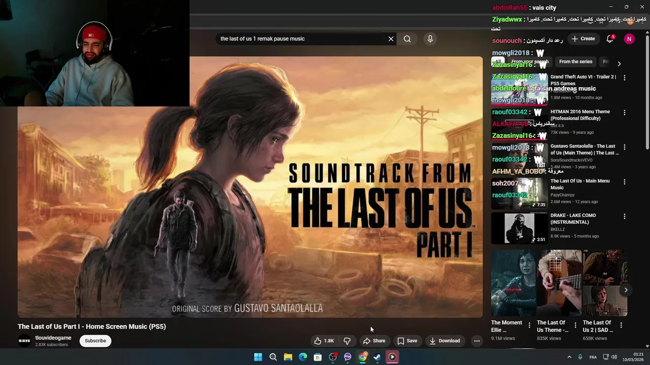650x365 pixels.
Task: Open DRAKE LAKE COMO thumbnail
Action: click(519, 228)
